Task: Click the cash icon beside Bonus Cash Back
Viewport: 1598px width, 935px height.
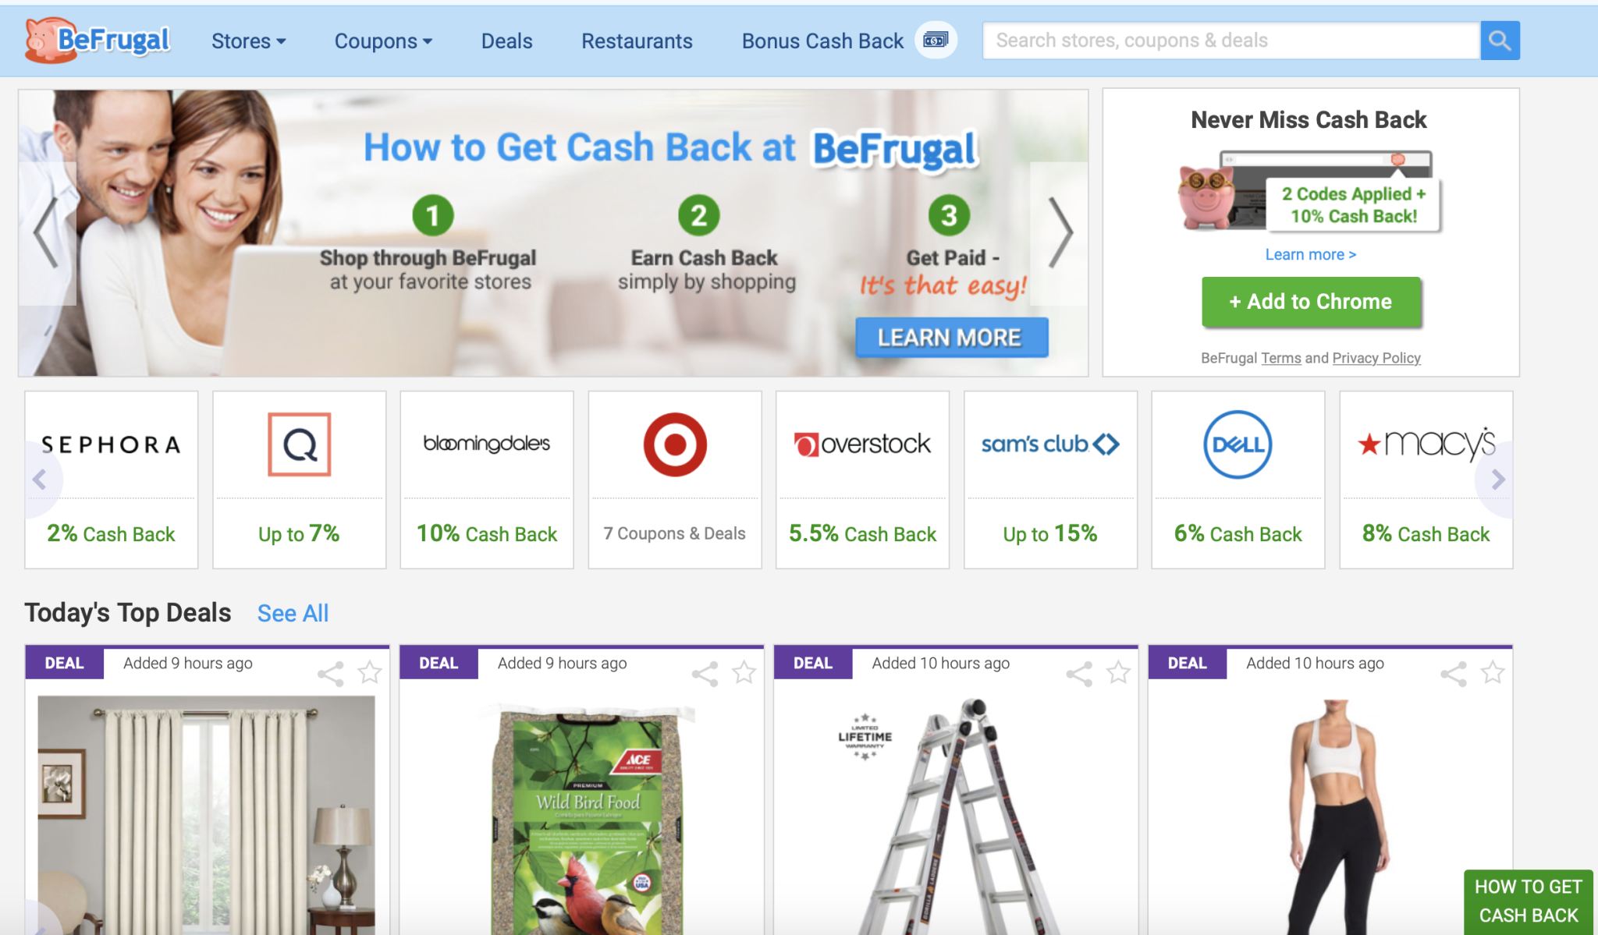Action: (936, 40)
